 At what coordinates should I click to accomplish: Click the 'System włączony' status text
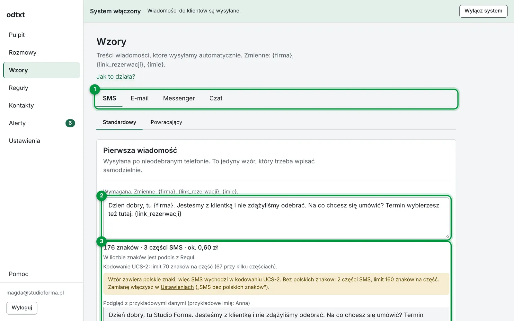click(115, 11)
